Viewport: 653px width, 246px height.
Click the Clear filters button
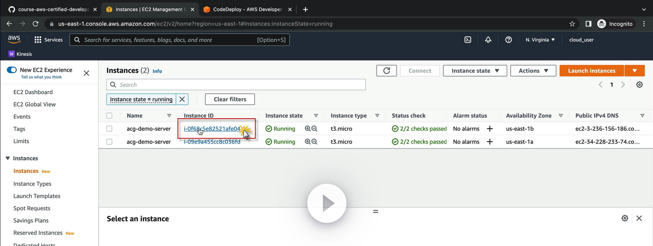click(230, 99)
